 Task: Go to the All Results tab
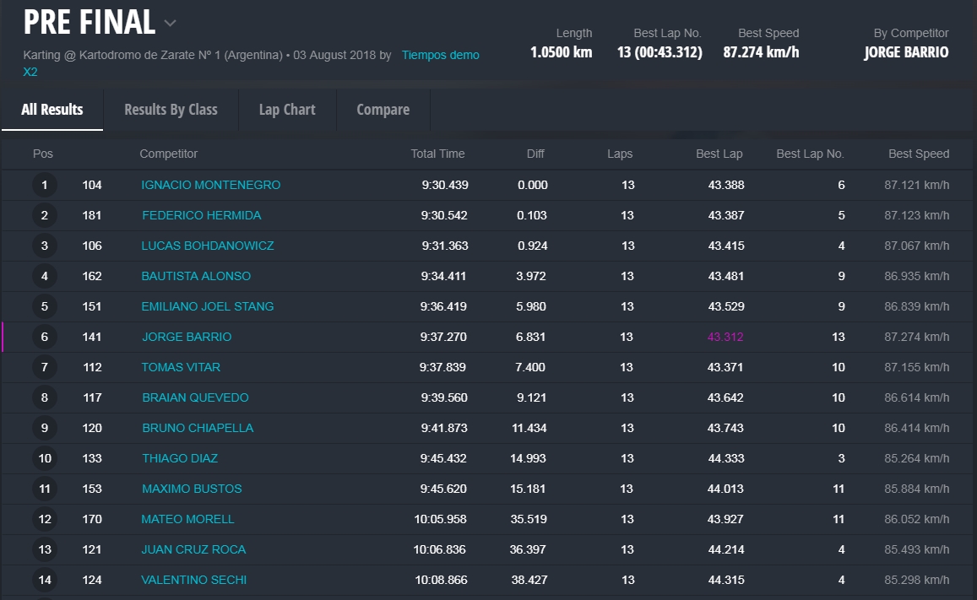pyautogui.click(x=52, y=110)
